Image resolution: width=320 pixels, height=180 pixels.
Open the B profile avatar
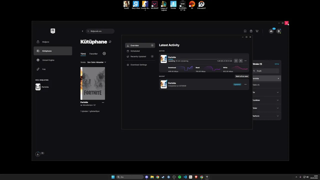pyautogui.click(x=279, y=31)
